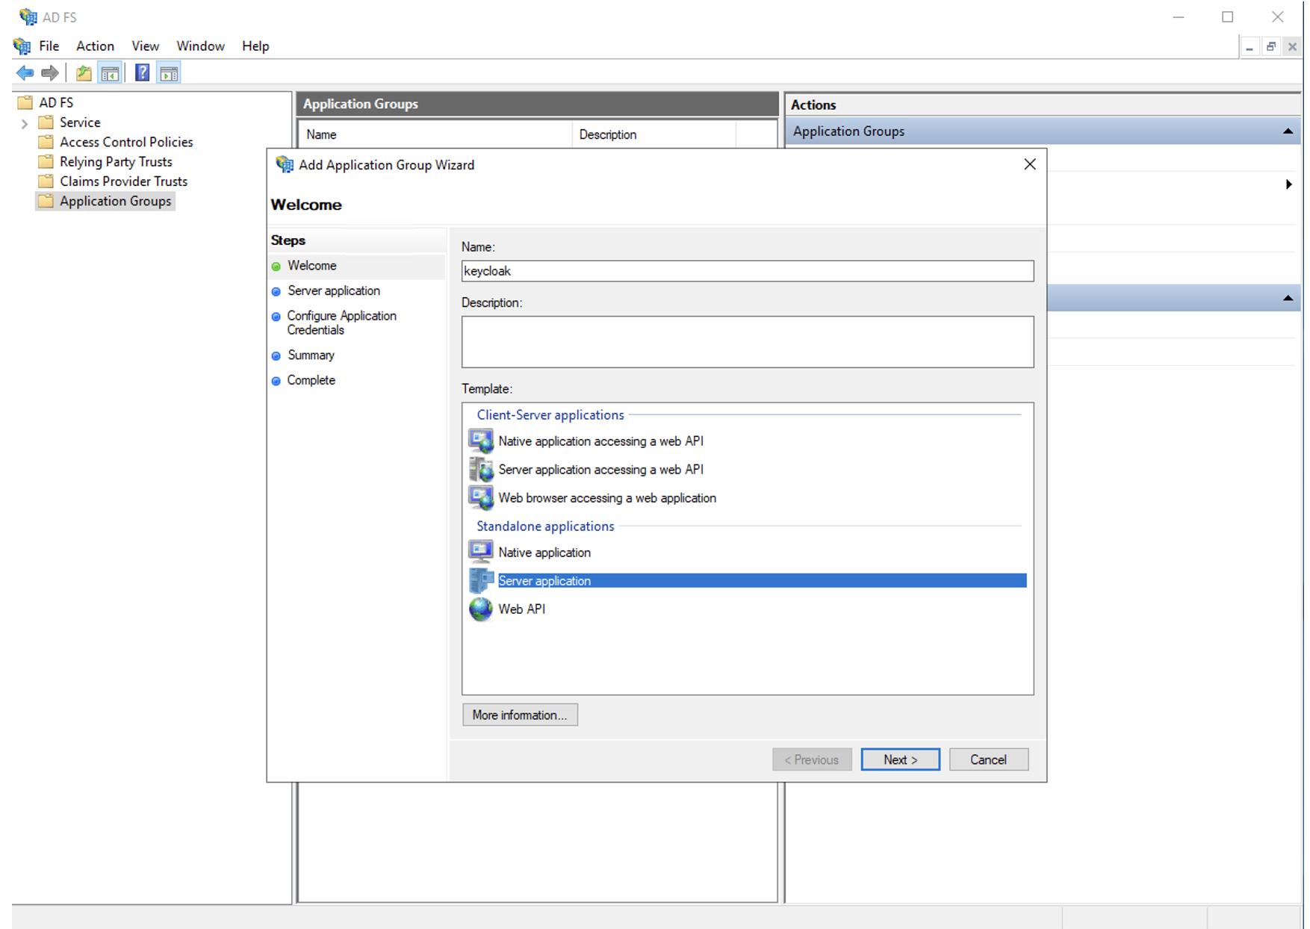
Task: Select Native application accessing a web API
Action: tap(600, 441)
